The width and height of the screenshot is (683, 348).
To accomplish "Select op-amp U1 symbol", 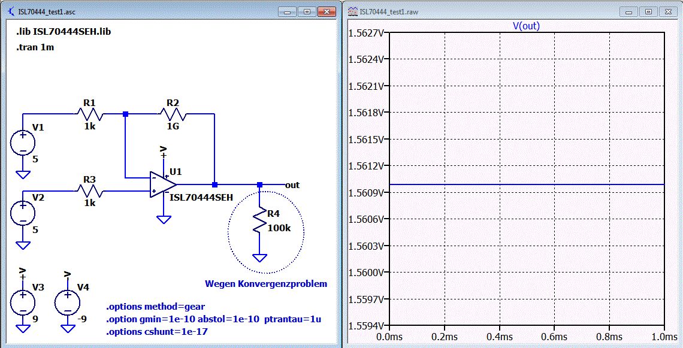I will pos(163,184).
